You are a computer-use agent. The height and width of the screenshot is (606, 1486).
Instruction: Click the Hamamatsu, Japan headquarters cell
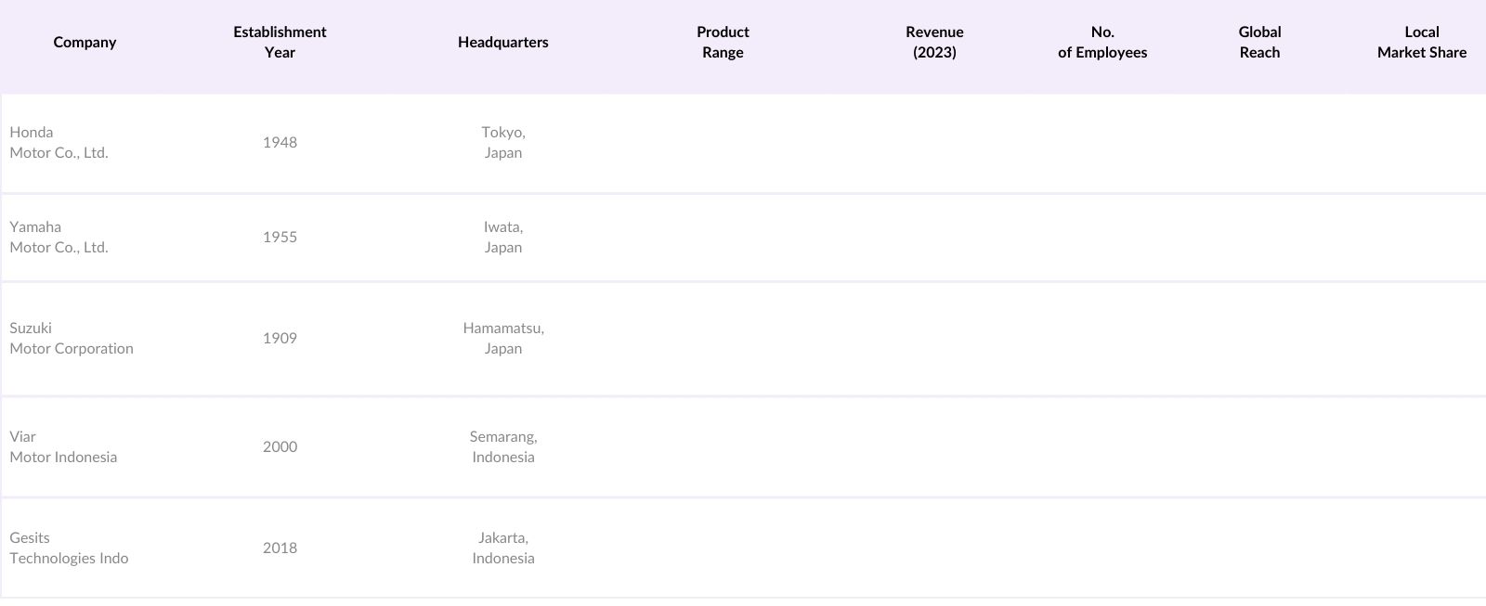click(x=502, y=339)
